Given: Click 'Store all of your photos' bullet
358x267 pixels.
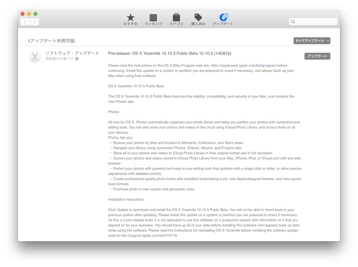Looking at the screenshot, I should [193, 153].
